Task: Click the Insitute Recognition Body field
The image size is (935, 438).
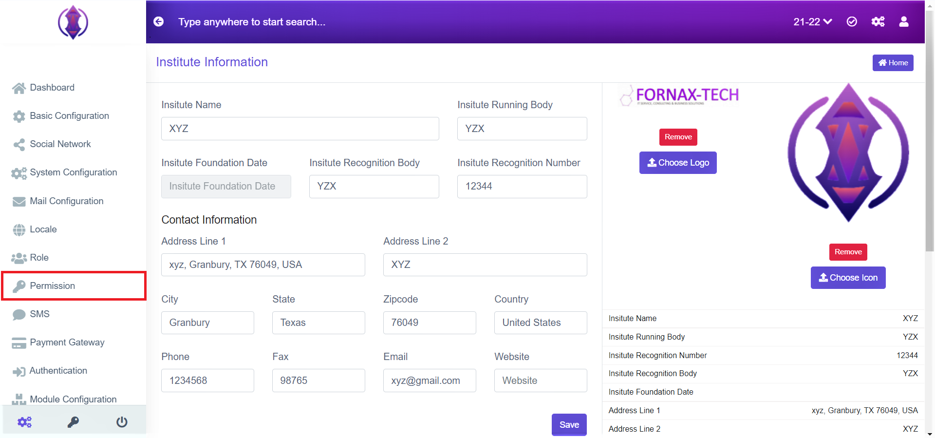Action: 374,187
